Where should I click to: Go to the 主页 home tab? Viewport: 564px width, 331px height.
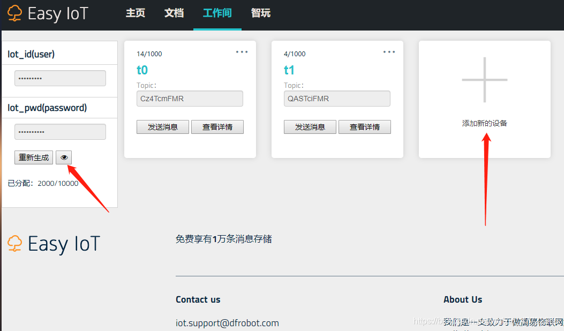(x=136, y=13)
